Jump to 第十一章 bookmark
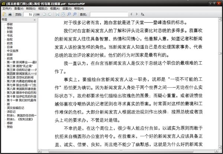The image size is (223, 154). tap(22, 100)
